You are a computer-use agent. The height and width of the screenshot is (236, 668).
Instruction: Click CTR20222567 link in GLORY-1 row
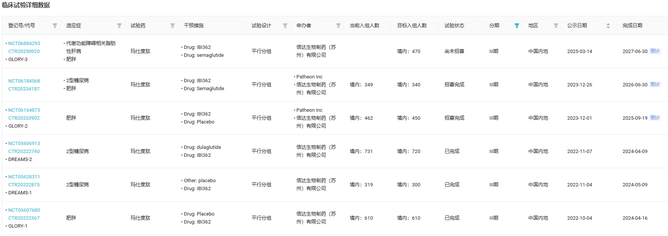(24, 218)
